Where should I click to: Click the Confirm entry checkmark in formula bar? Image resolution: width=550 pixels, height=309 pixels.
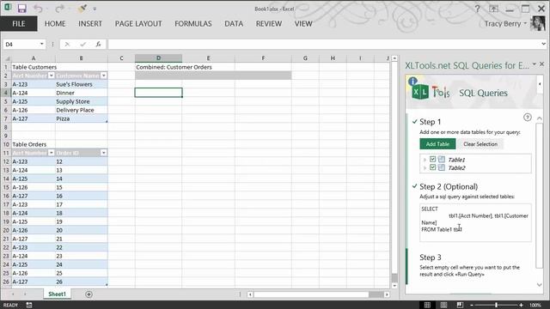point(82,44)
